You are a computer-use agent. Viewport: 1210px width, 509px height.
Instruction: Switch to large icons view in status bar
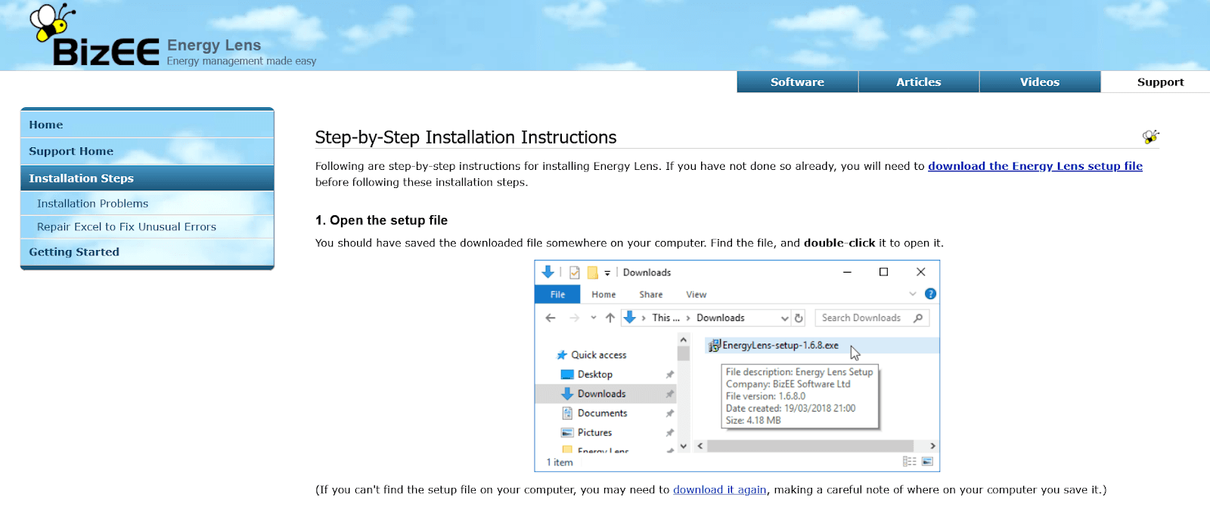pyautogui.click(x=928, y=461)
